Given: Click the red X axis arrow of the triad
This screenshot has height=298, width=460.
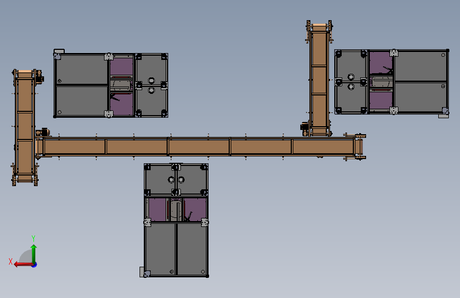Looking at the screenshot, I should (23, 264).
